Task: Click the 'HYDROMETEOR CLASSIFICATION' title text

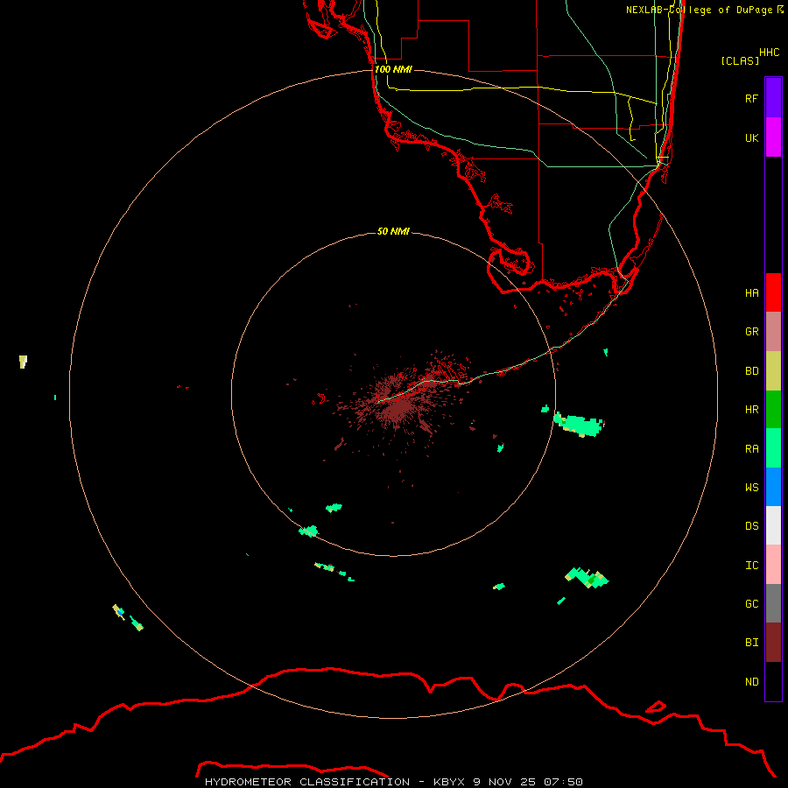Action: pyautogui.click(x=307, y=782)
